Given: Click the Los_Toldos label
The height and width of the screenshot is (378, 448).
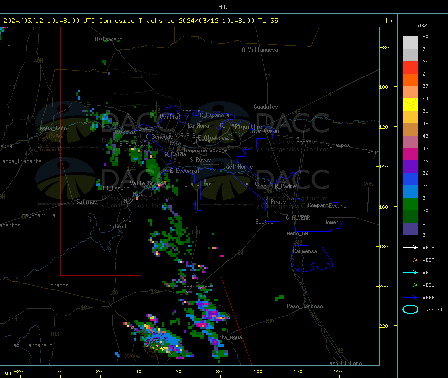Looking at the screenshot, I should 198,285.
